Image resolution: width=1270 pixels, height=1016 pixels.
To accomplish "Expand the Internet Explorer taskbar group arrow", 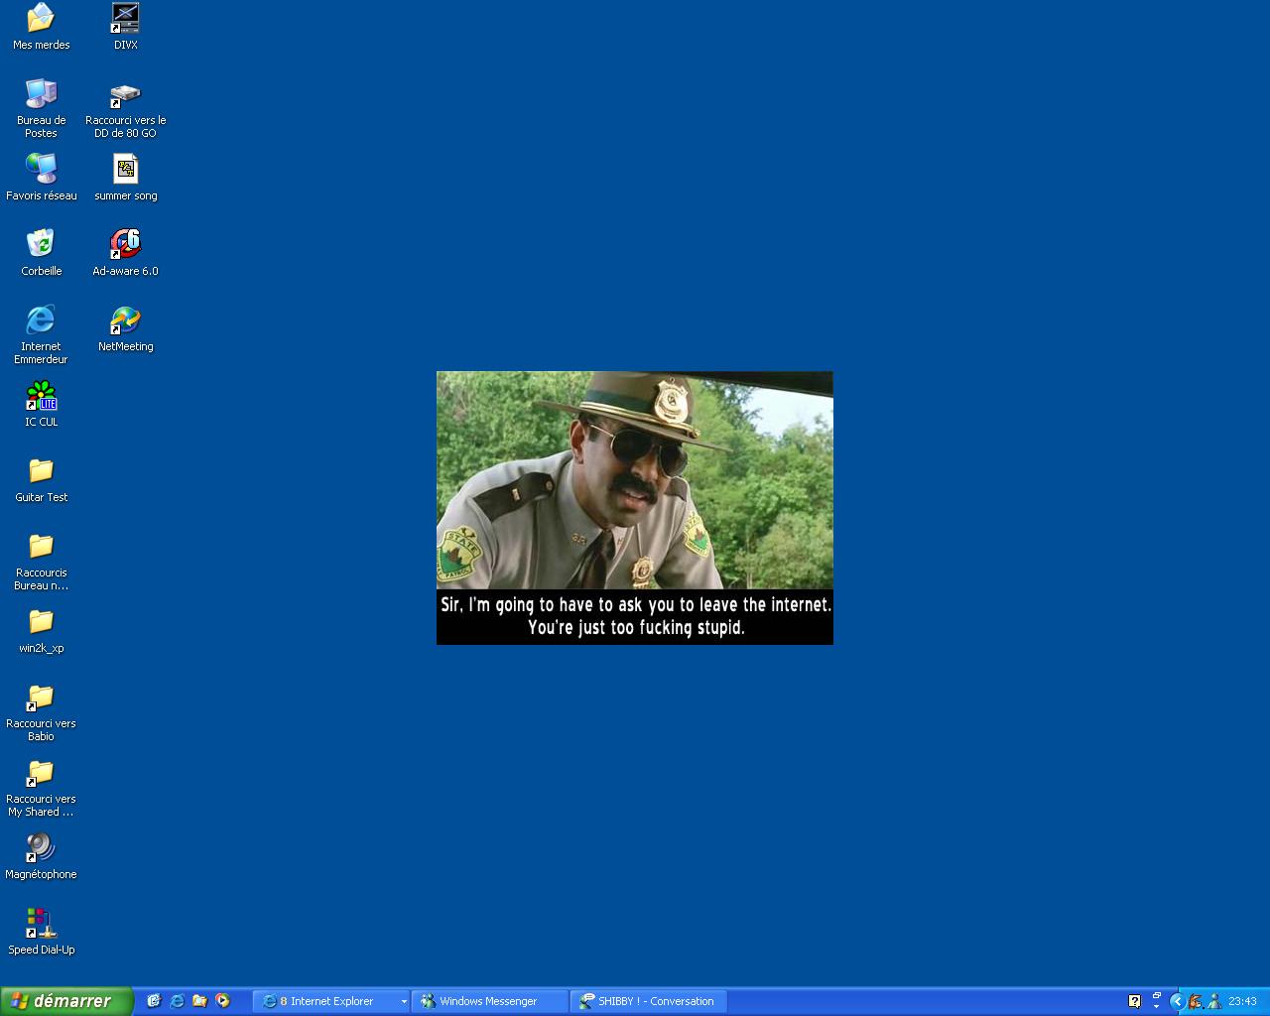I will click(x=403, y=1002).
